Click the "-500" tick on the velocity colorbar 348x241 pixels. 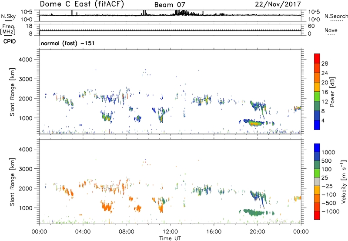click(329, 203)
